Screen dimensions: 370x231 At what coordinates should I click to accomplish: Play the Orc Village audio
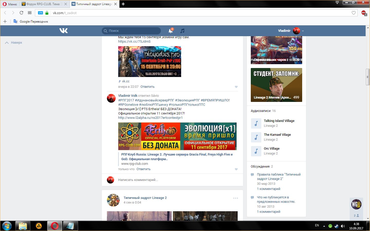pyautogui.click(x=256, y=151)
